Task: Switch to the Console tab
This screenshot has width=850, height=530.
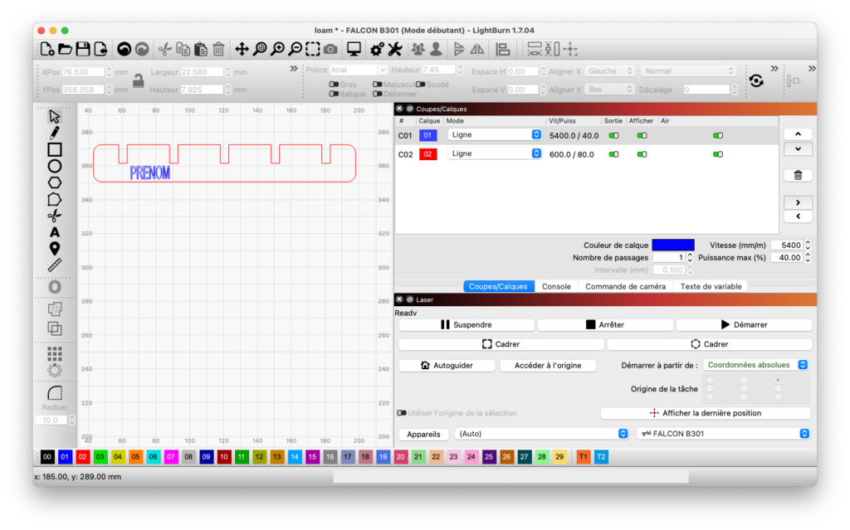Action: click(x=556, y=286)
